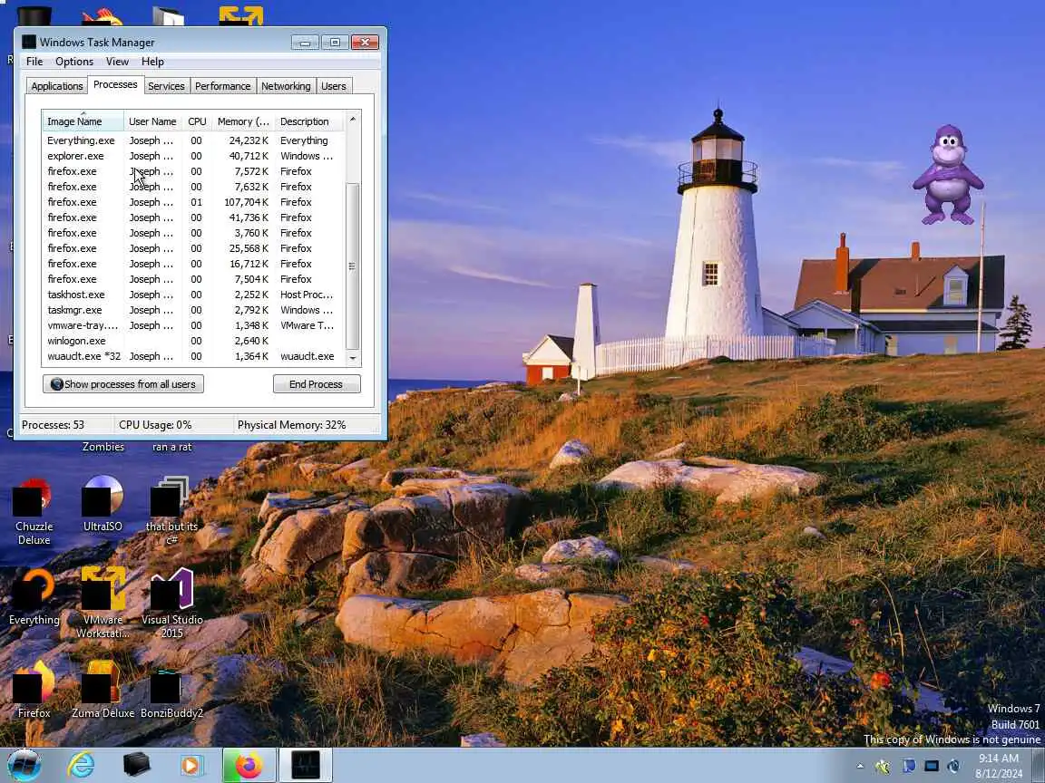Screen dimensions: 1045x783
Task: Click the network monitor tray icon
Action: (x=932, y=767)
